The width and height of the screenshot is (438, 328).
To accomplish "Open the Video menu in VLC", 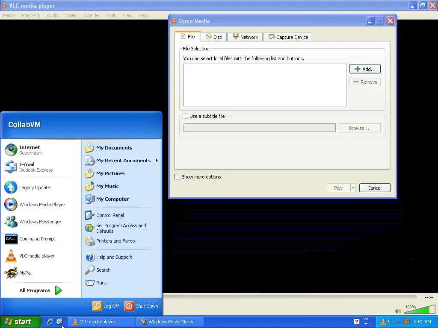I will [x=71, y=15].
